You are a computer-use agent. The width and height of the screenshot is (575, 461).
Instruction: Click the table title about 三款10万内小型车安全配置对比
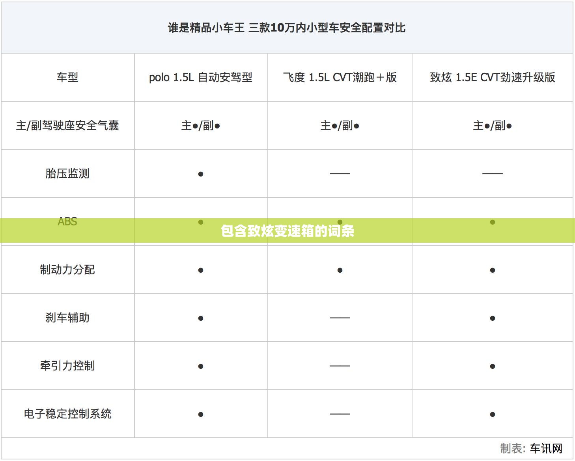pyautogui.click(x=287, y=28)
